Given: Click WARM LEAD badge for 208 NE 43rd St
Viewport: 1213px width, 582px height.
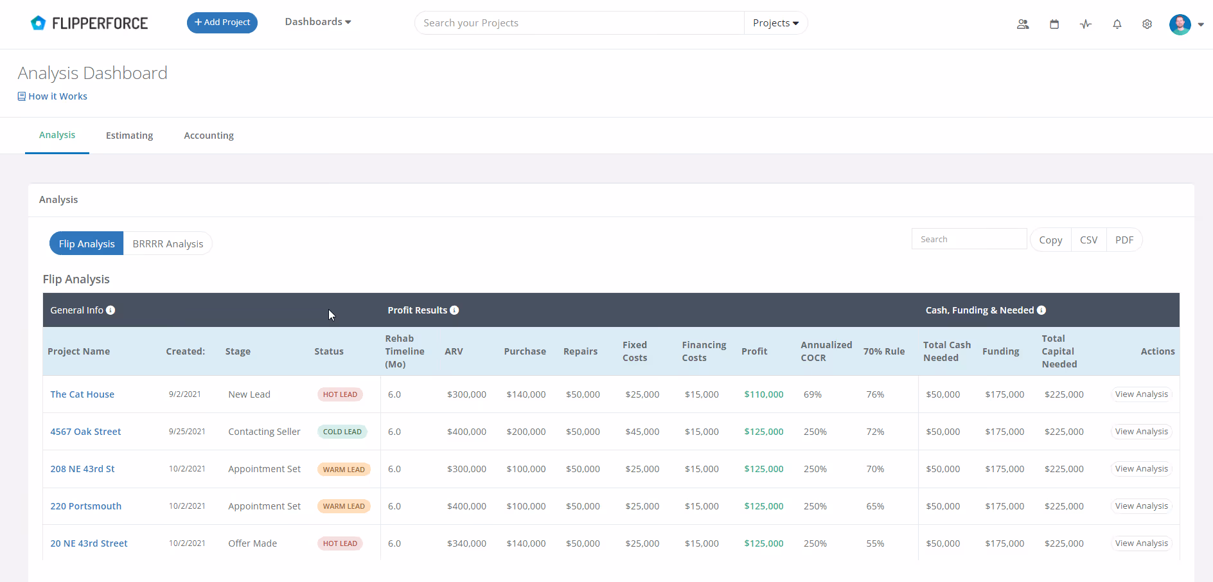Looking at the screenshot, I should pos(344,470).
